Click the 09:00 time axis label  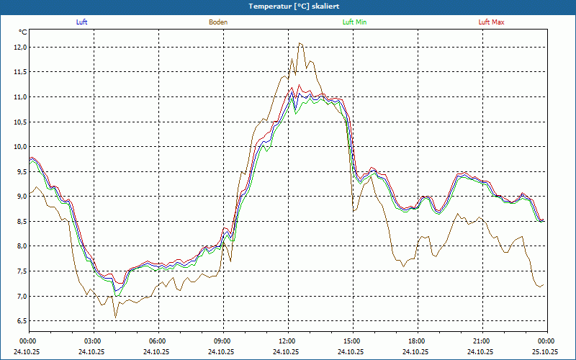(222, 341)
